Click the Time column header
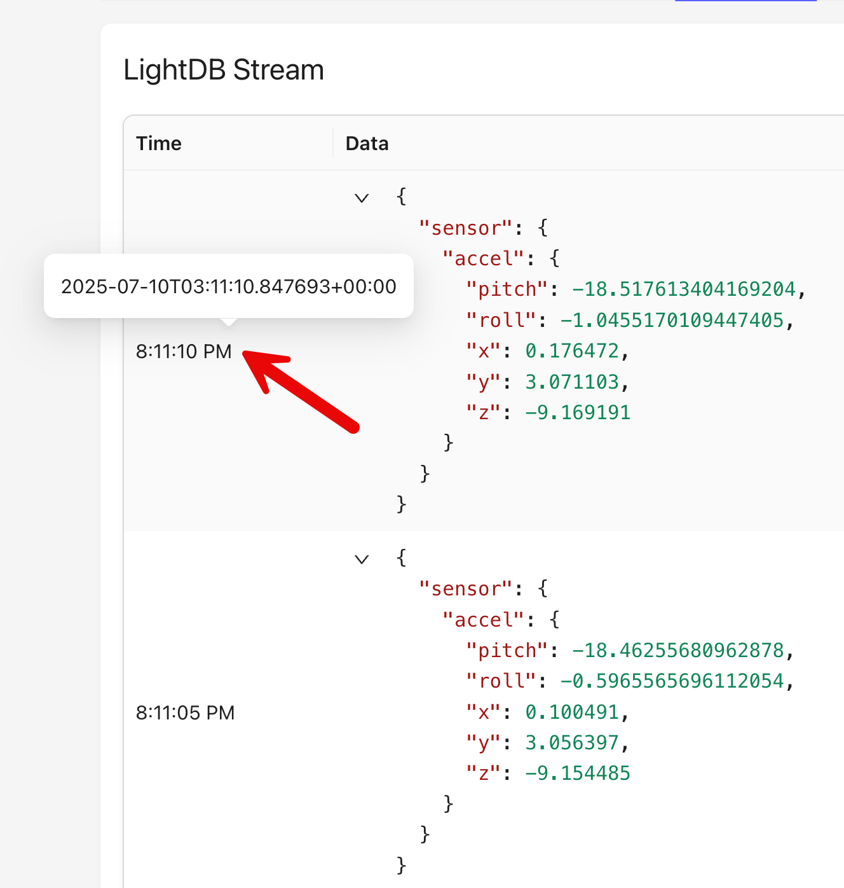The height and width of the screenshot is (888, 844). tap(159, 143)
